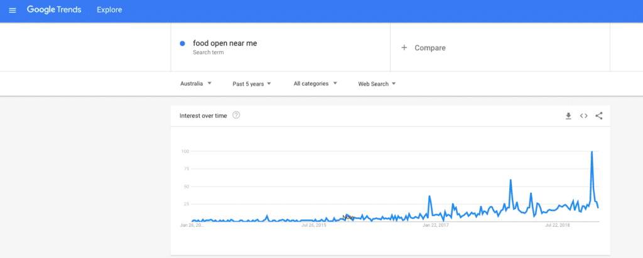This screenshot has width=643, height=258.
Task: Open the Interest over time help icon
Action: point(236,115)
